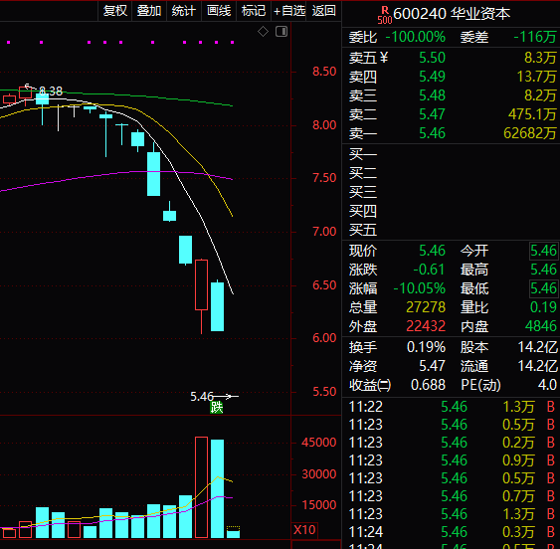Add stock via +自选 button
The width and height of the screenshot is (560, 549).
click(x=288, y=11)
